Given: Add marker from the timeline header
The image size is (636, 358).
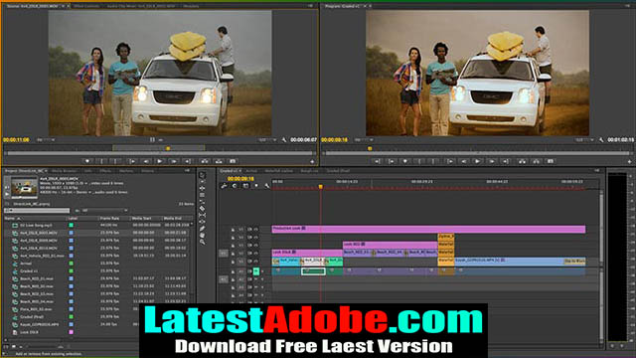Looking at the screenshot, I should pos(256,186).
